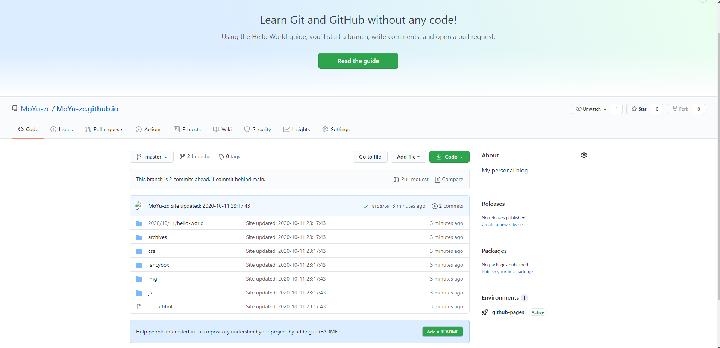
Task: Open the Packages heading link
Action: tap(494, 251)
